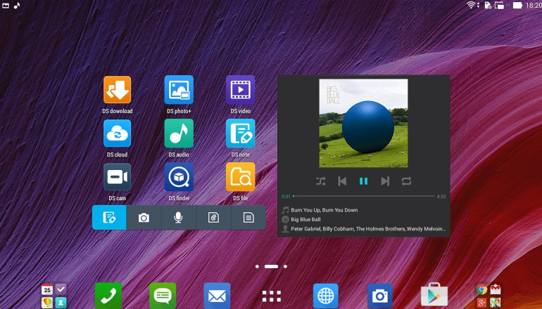Toggle repeat mode in music widget
The width and height of the screenshot is (542, 309).
click(x=407, y=181)
